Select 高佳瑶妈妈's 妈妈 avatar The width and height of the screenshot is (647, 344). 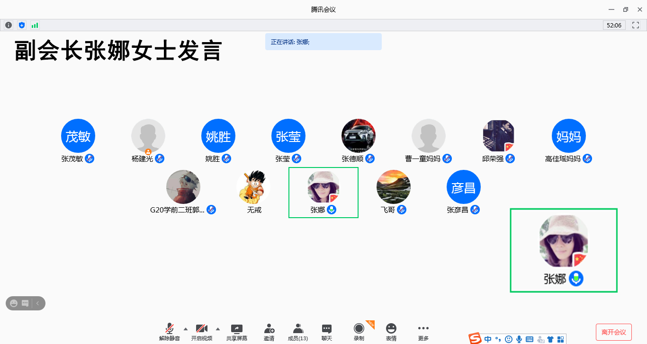click(569, 136)
